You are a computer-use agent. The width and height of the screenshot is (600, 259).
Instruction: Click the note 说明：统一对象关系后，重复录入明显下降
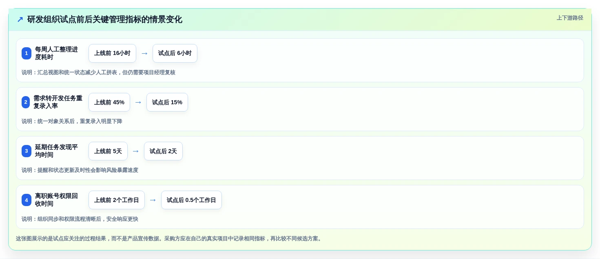tap(72, 121)
